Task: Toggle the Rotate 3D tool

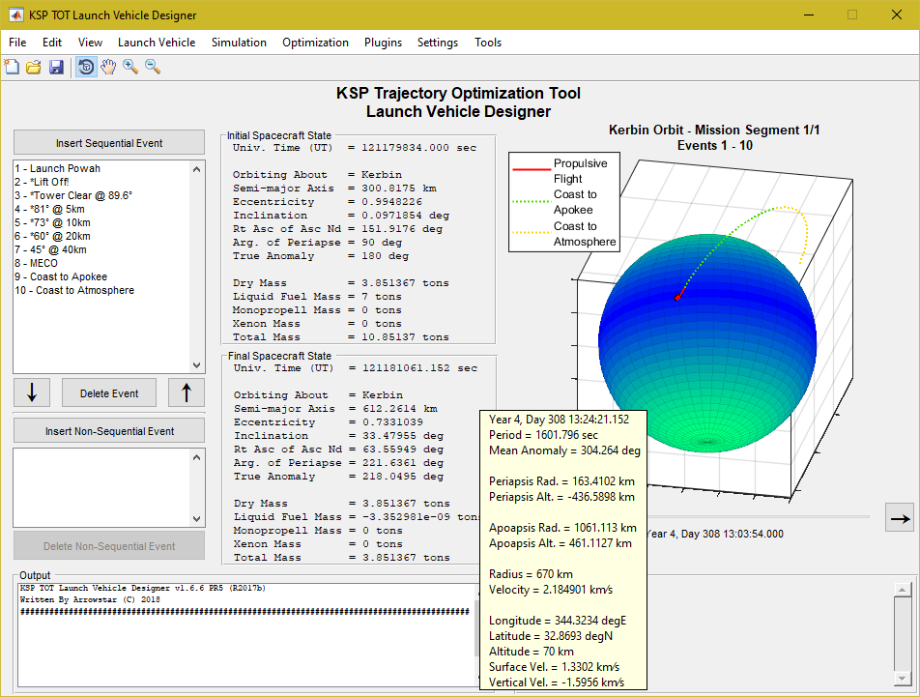Action: (x=86, y=67)
